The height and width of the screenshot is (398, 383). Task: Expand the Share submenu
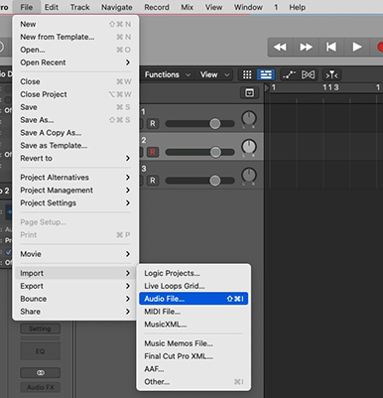pyautogui.click(x=75, y=312)
